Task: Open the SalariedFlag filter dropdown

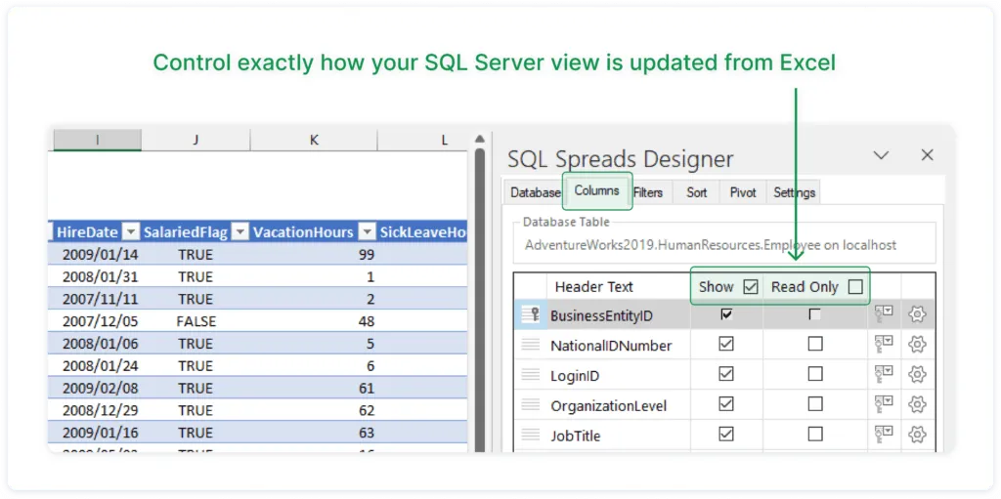Action: (239, 232)
